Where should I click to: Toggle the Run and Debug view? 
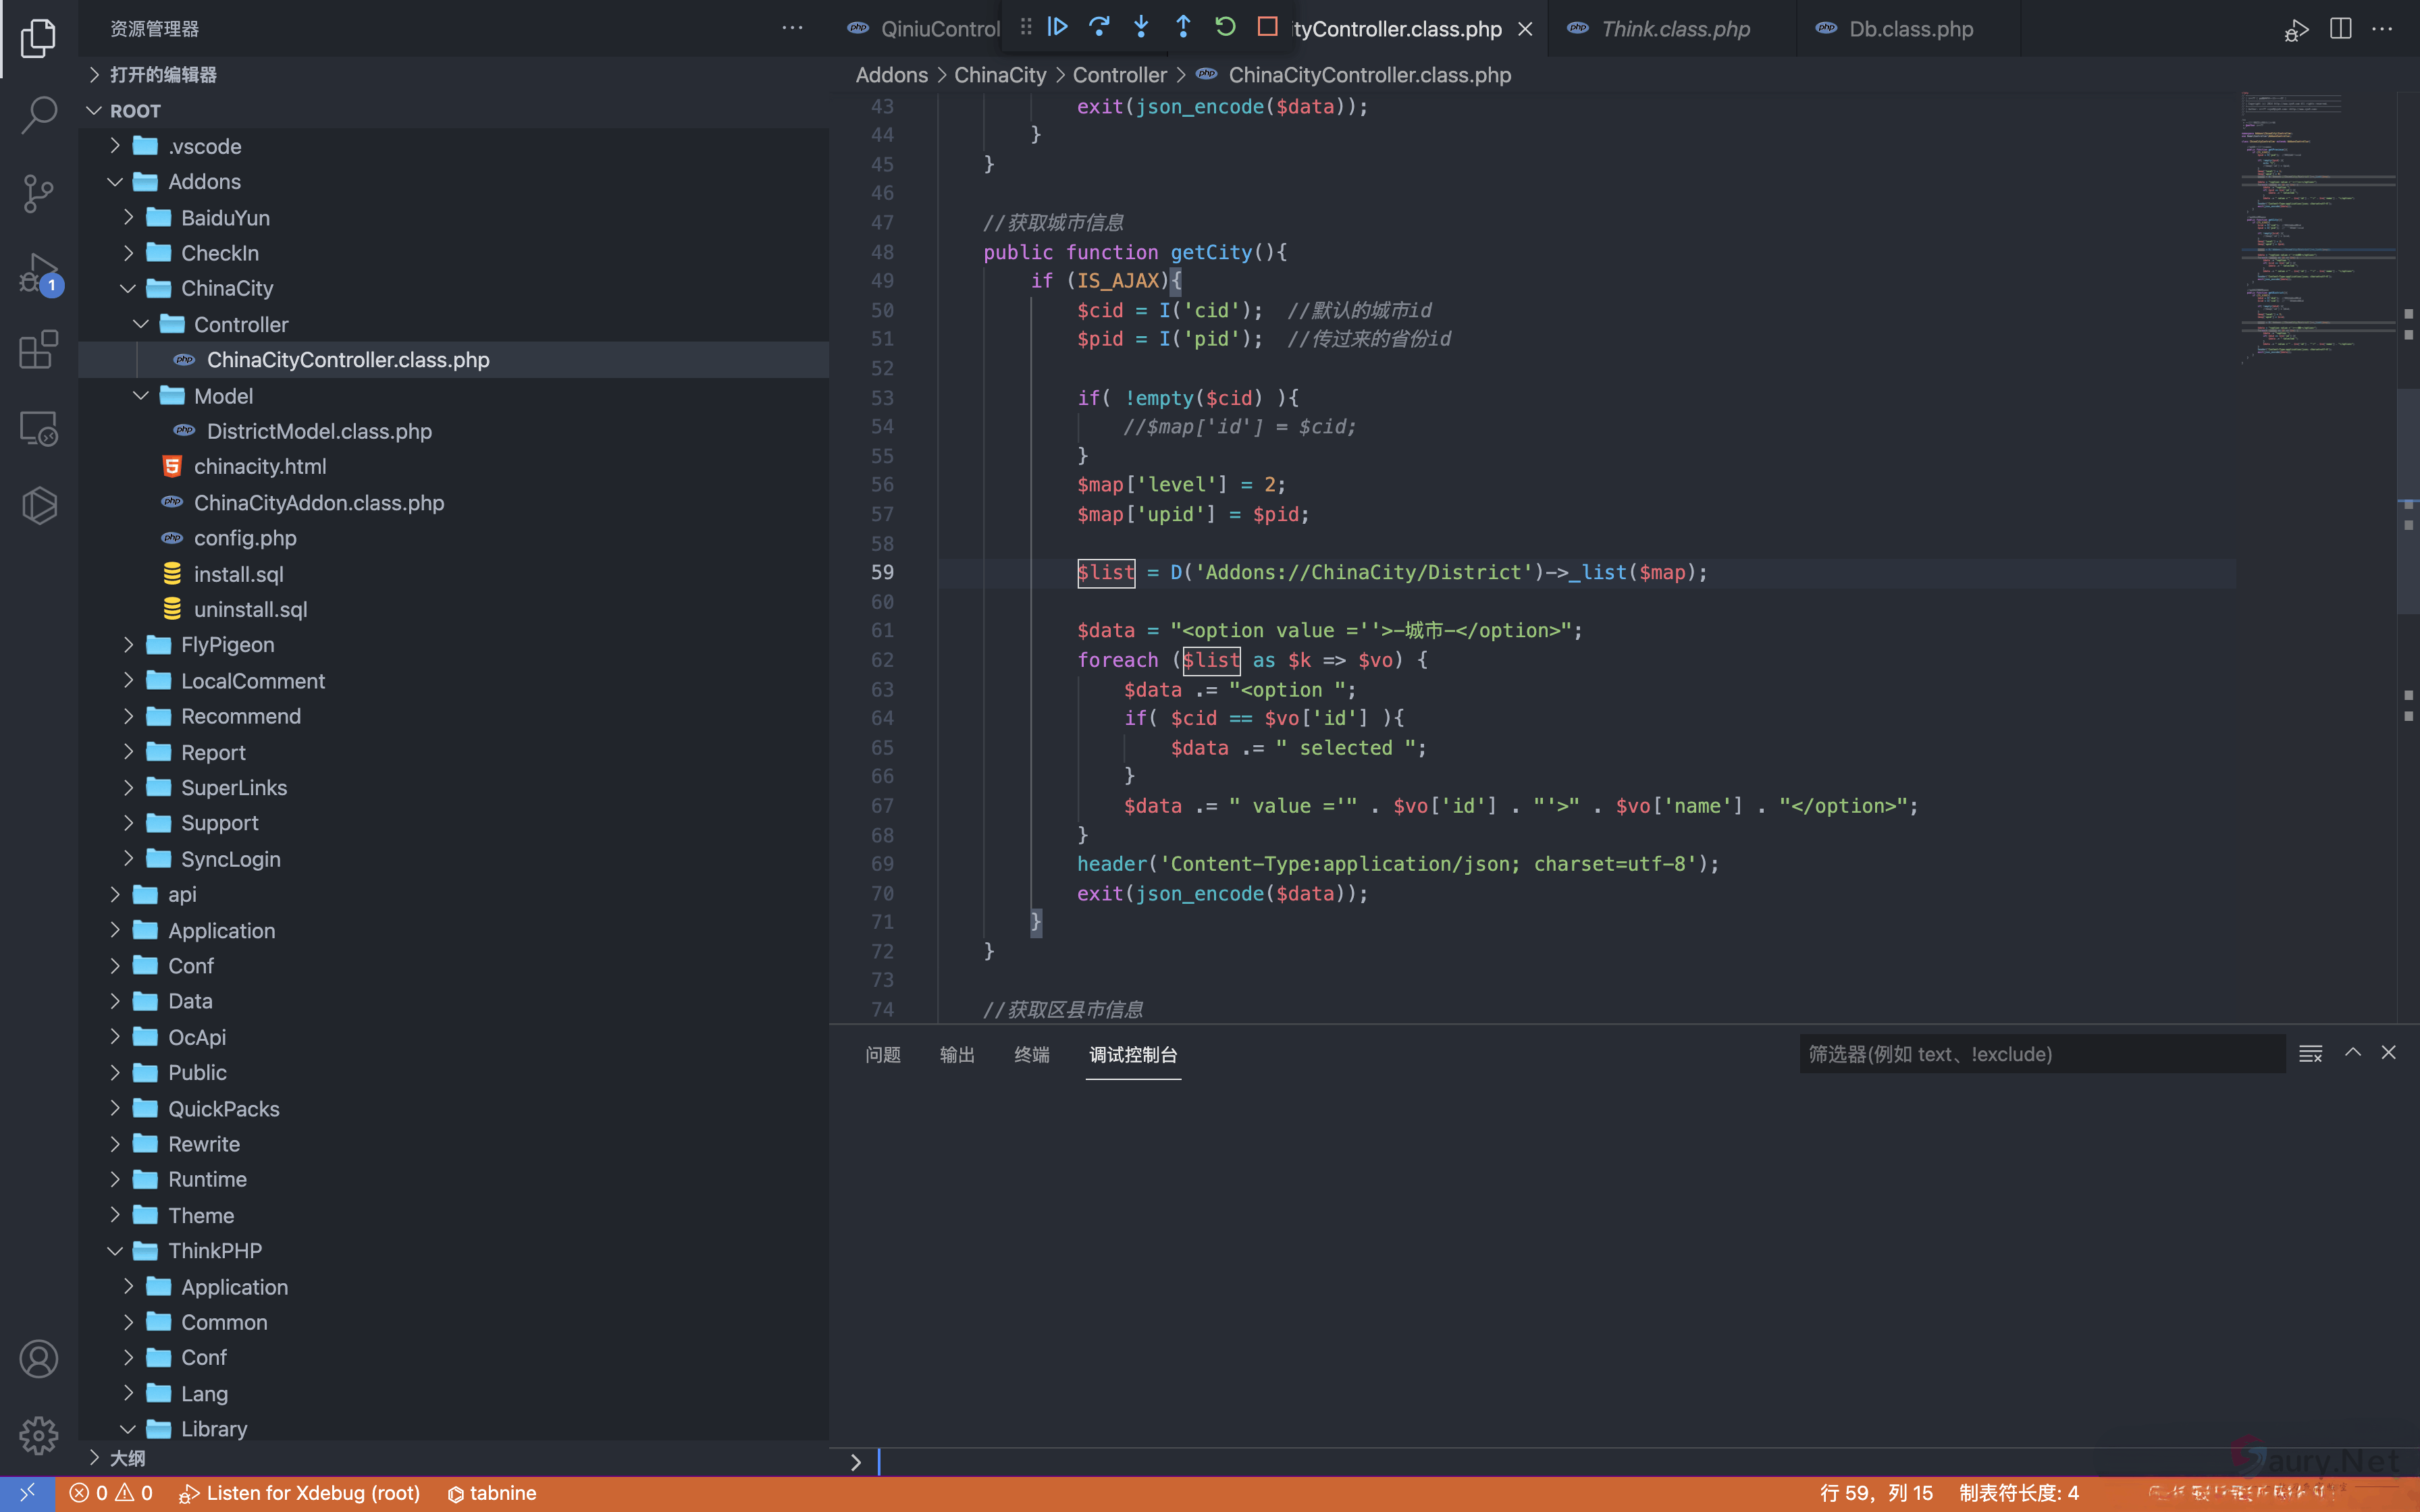tap(38, 272)
